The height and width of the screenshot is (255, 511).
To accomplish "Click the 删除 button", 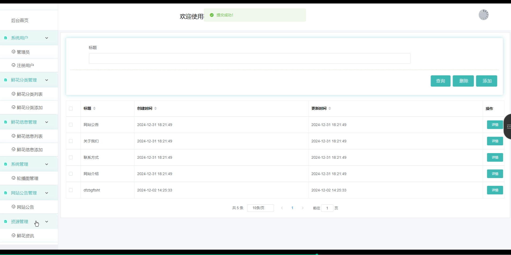I will (x=463, y=81).
